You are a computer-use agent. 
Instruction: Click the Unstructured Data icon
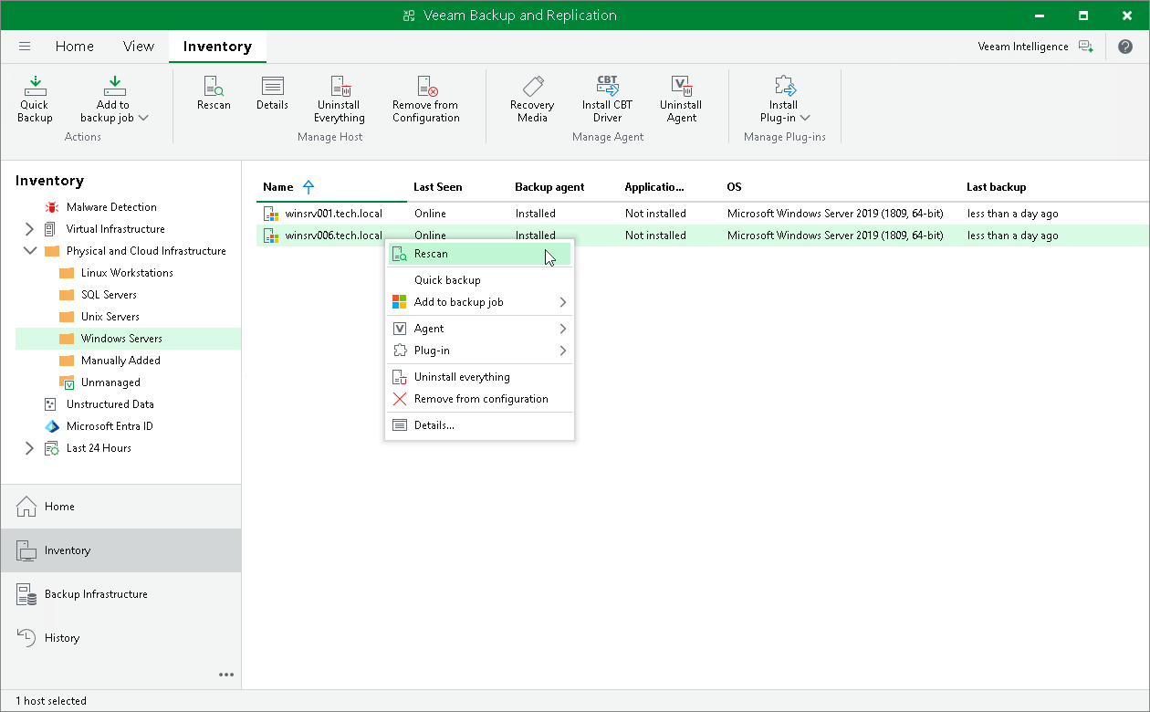click(x=51, y=404)
